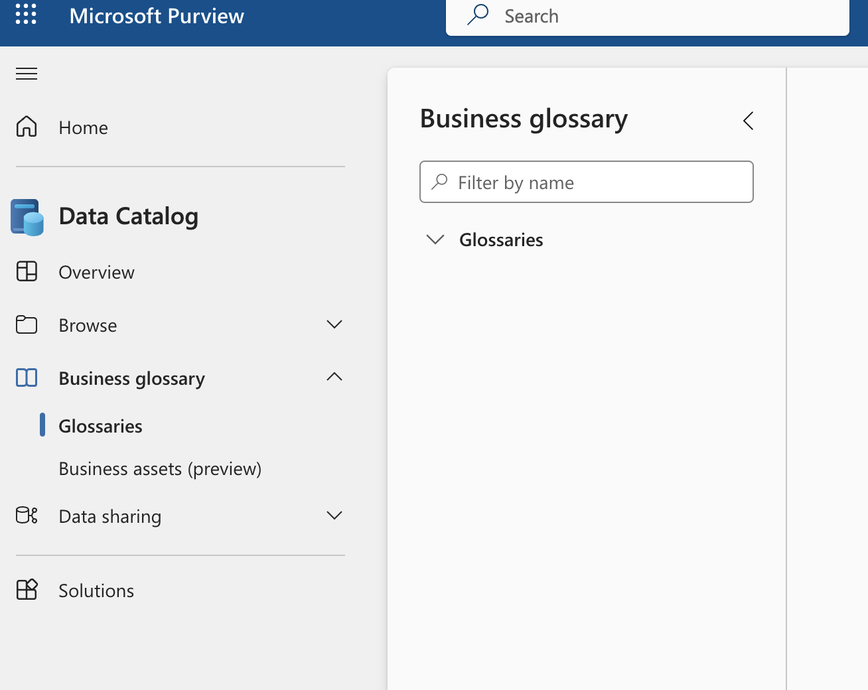Click the Business glossary book icon
Screen dimensions: 868x690
point(27,378)
